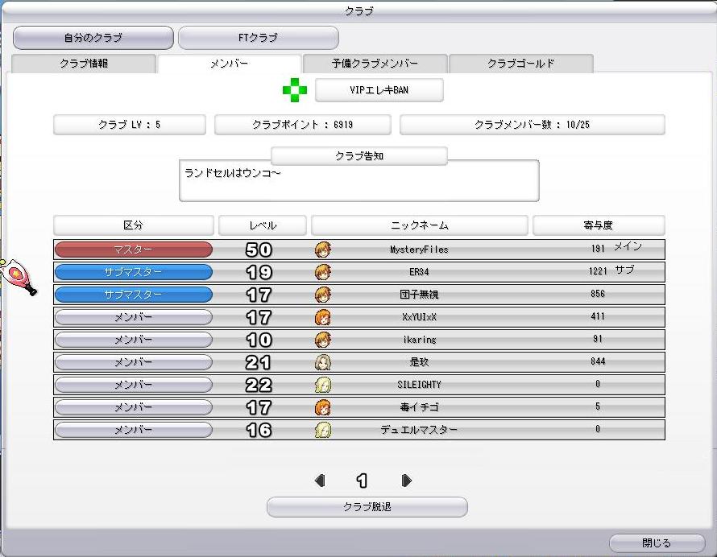Go to next page with right arrow
Image resolution: width=717 pixels, height=557 pixels.
pos(406,481)
